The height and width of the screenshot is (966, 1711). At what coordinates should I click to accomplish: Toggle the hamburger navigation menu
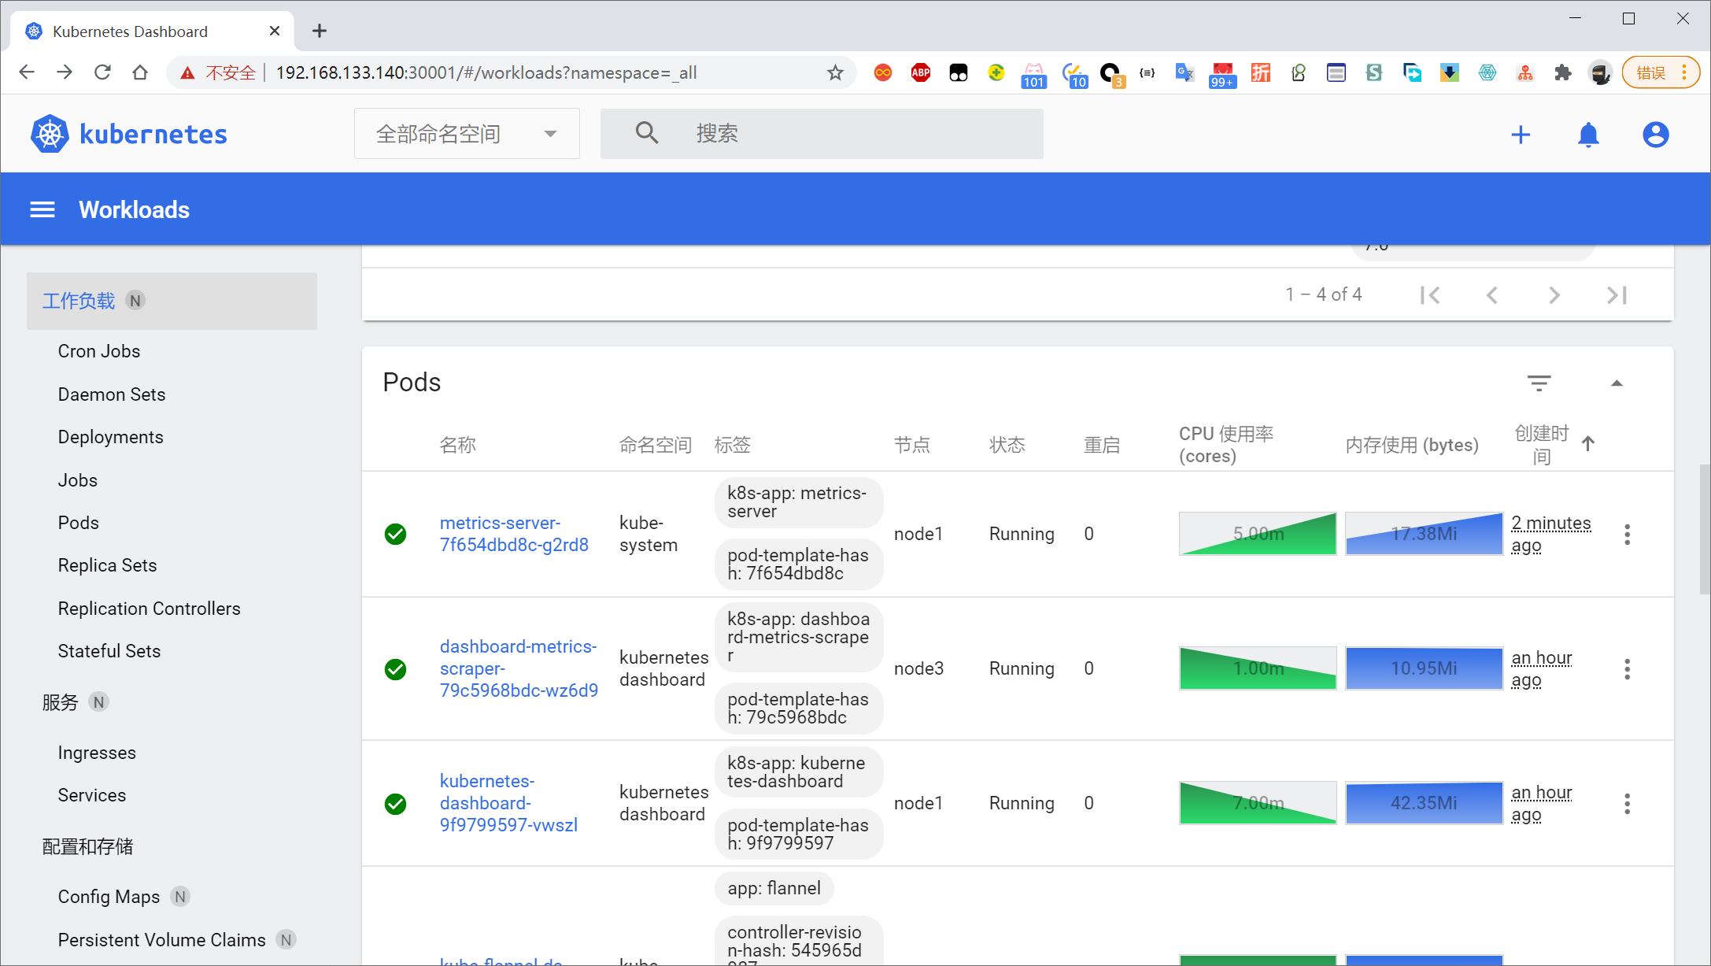pos(42,209)
